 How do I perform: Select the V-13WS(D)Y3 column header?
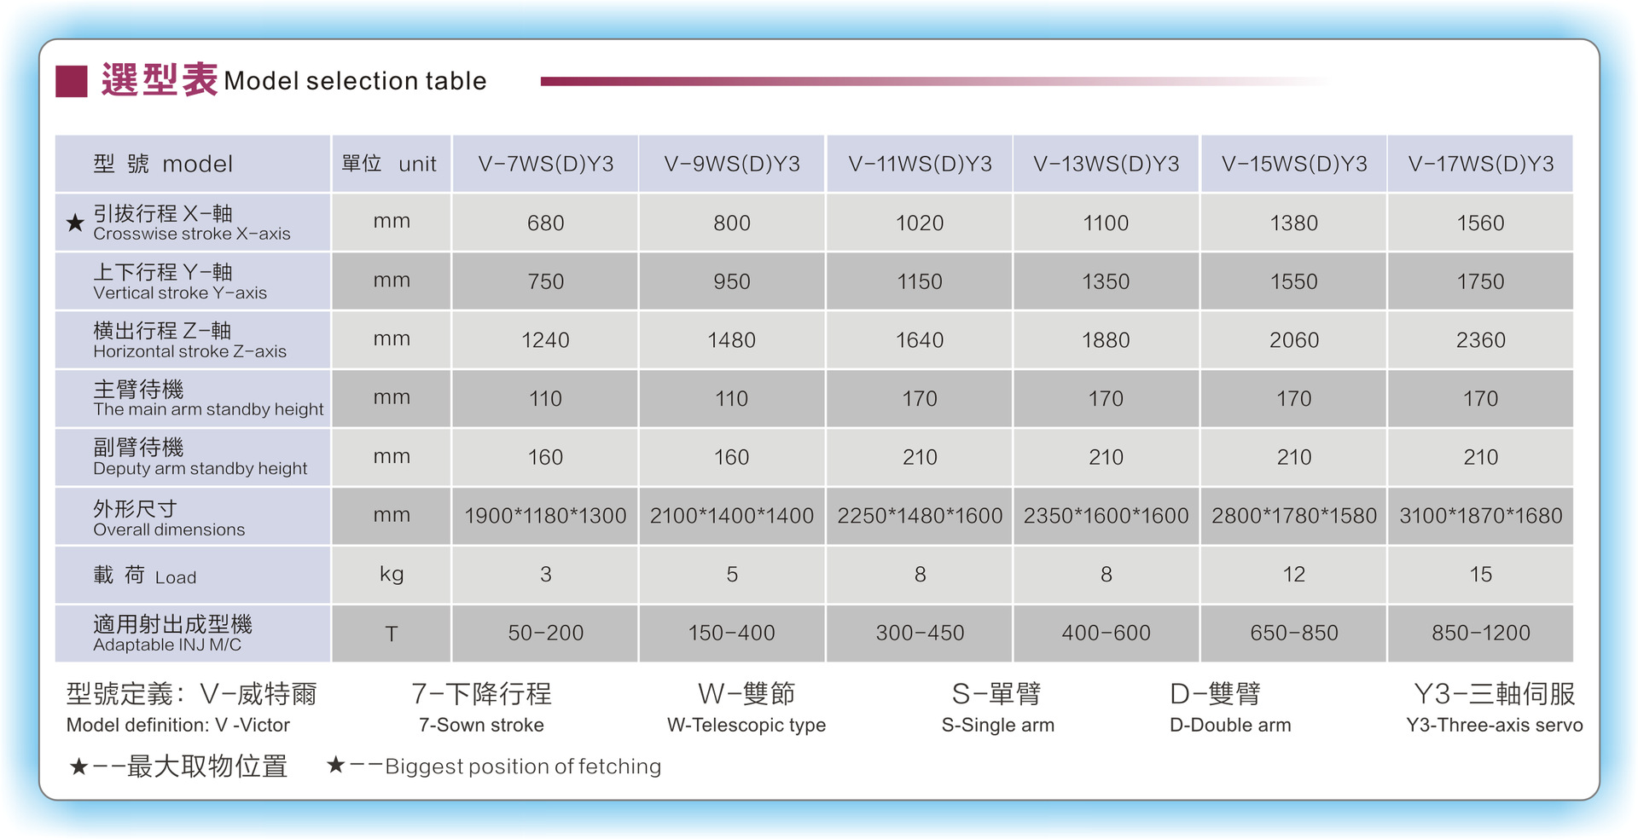[1107, 164]
